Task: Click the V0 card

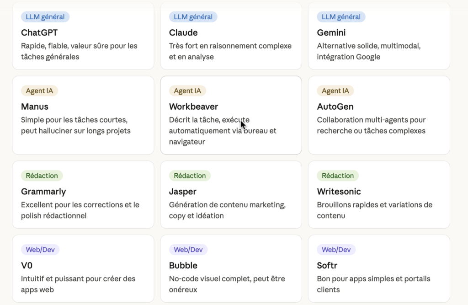Action: pyautogui.click(x=83, y=268)
